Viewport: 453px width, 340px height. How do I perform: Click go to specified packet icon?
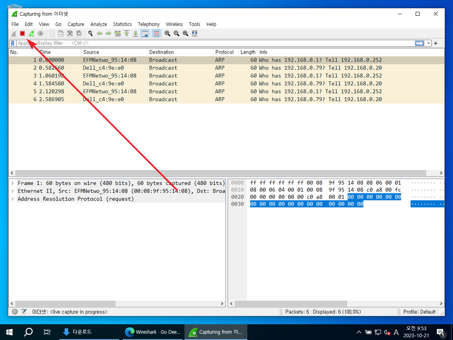coord(118,33)
